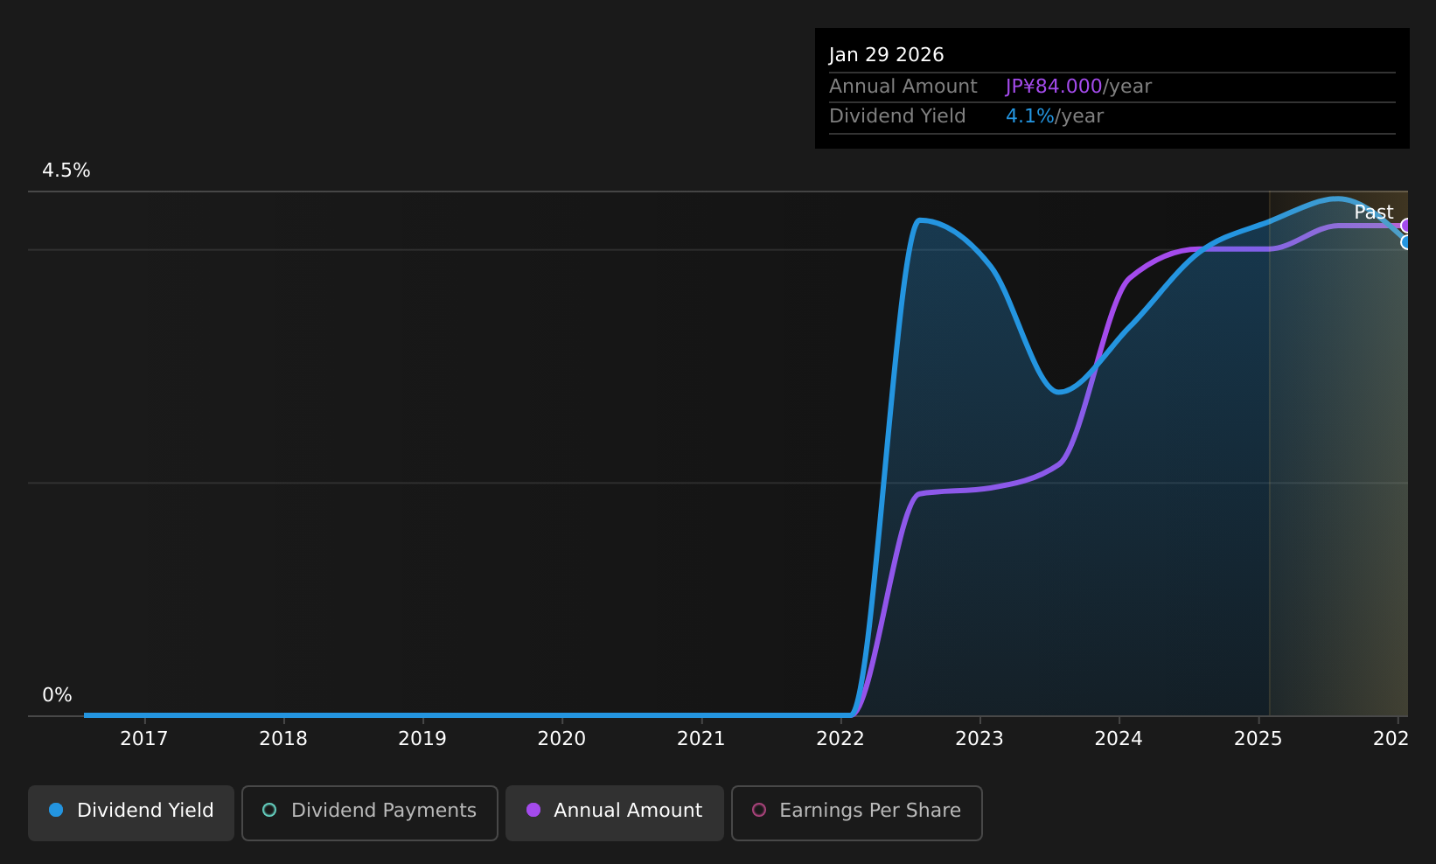Click the blue yield marker at chart end
The image size is (1436, 864).
coord(1406,242)
